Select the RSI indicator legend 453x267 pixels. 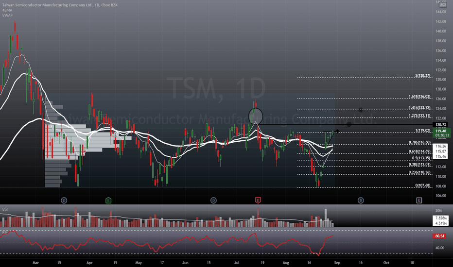click(5, 232)
